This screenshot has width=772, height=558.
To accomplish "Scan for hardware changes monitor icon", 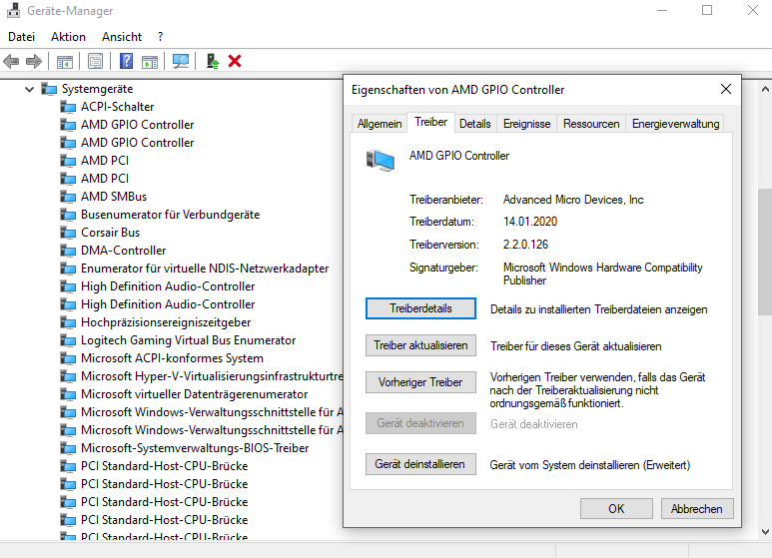I will pos(181,62).
